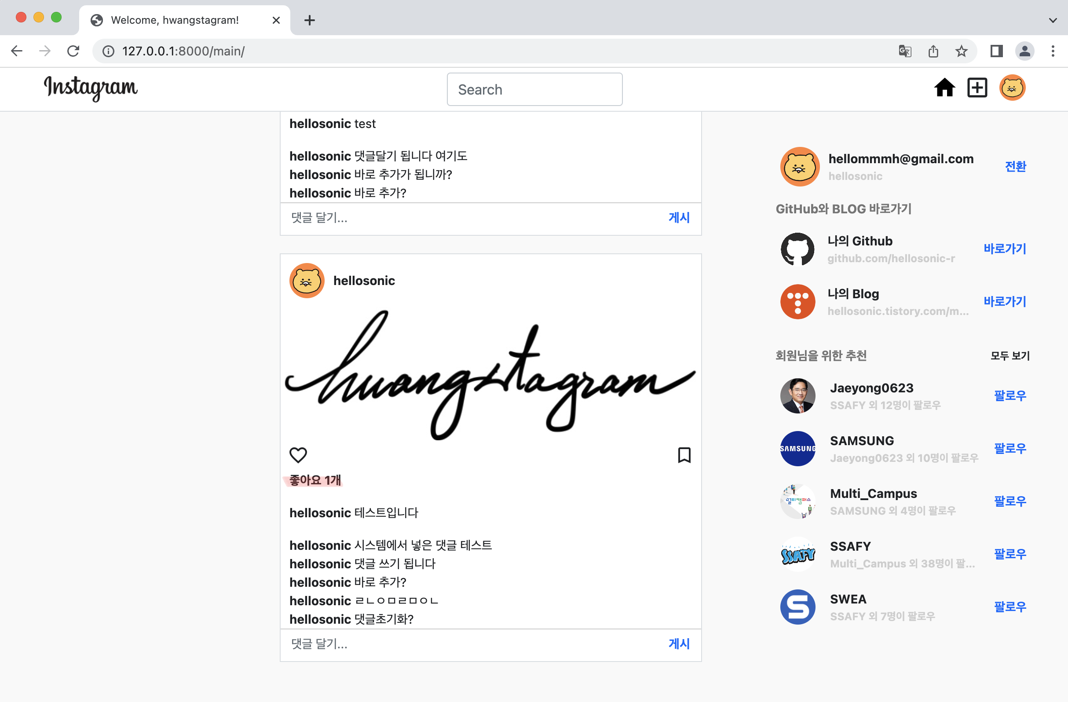Click the GitHub octocat icon in sidebar
1068x702 pixels.
[797, 249]
